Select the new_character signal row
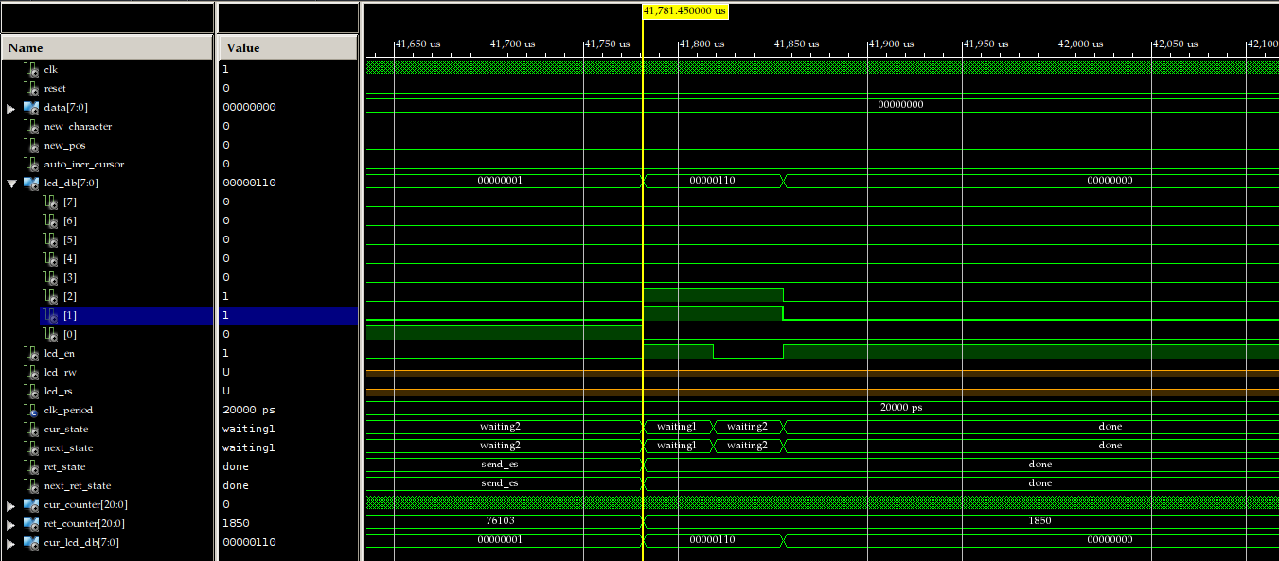 [78, 126]
